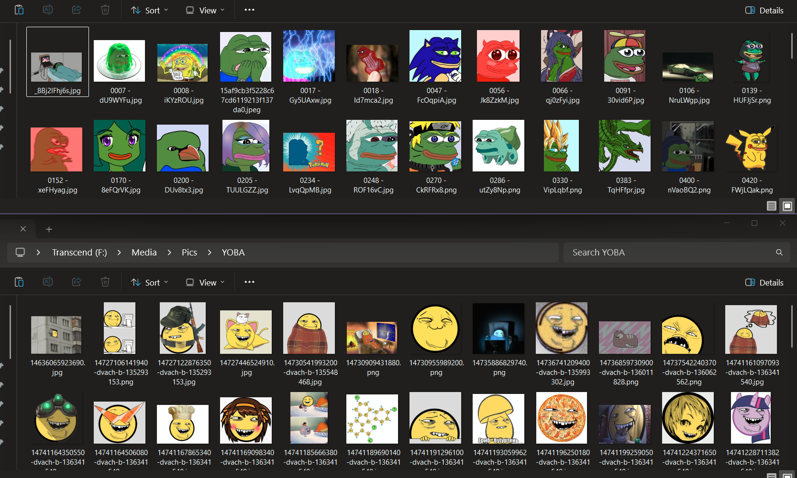
Task: Click the Share icon in the upper window toolbar
Action: tap(77, 10)
